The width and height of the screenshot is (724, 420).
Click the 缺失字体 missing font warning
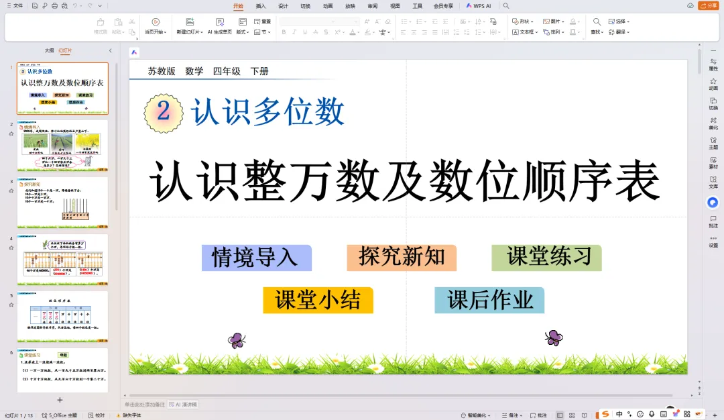129,415
